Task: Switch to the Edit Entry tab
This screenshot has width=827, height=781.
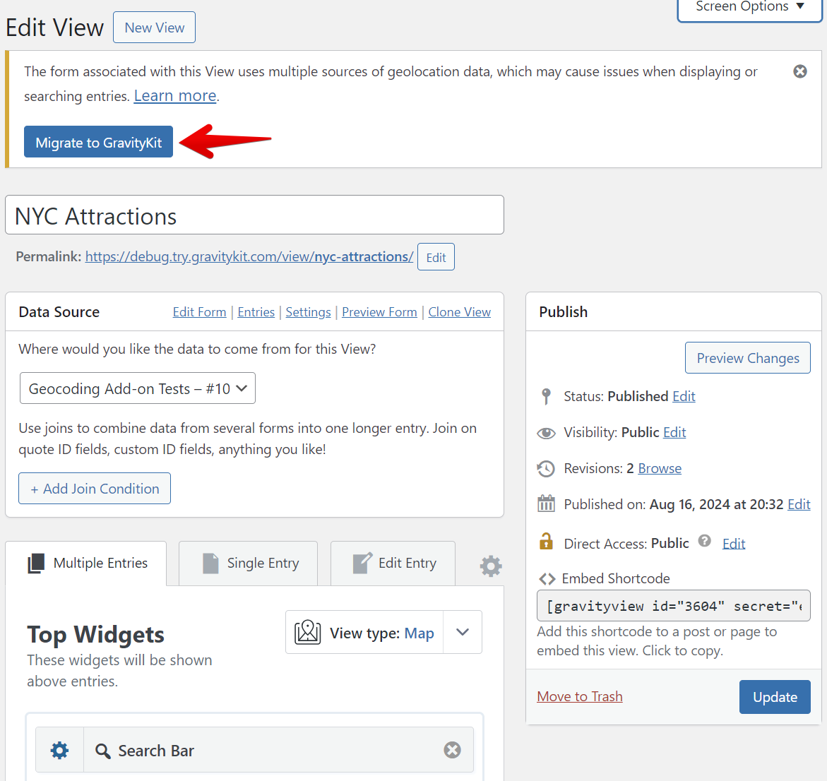Action: pyautogui.click(x=393, y=564)
